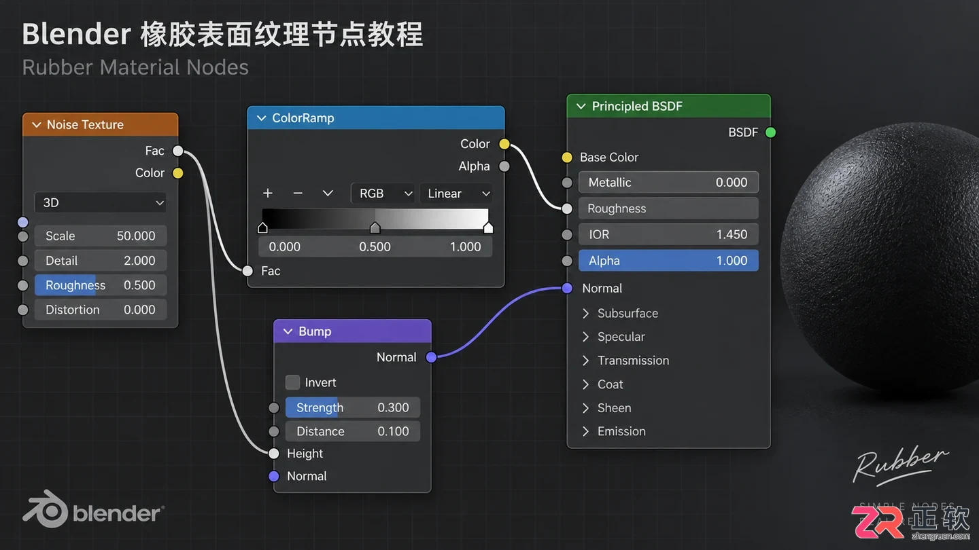The width and height of the screenshot is (979, 550).
Task: Expand the Transmission panel
Action: tap(585, 361)
